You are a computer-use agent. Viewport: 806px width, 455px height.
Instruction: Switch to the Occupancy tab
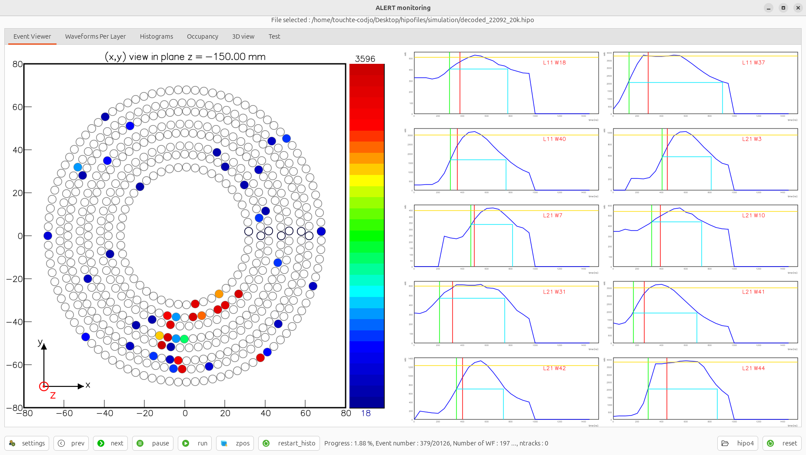click(x=203, y=36)
